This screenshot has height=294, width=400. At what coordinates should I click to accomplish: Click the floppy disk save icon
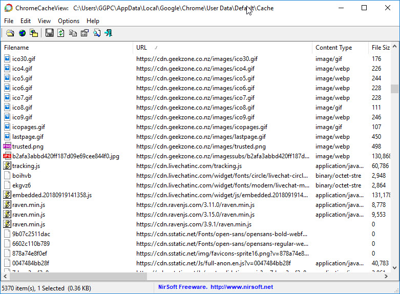(x=49, y=33)
